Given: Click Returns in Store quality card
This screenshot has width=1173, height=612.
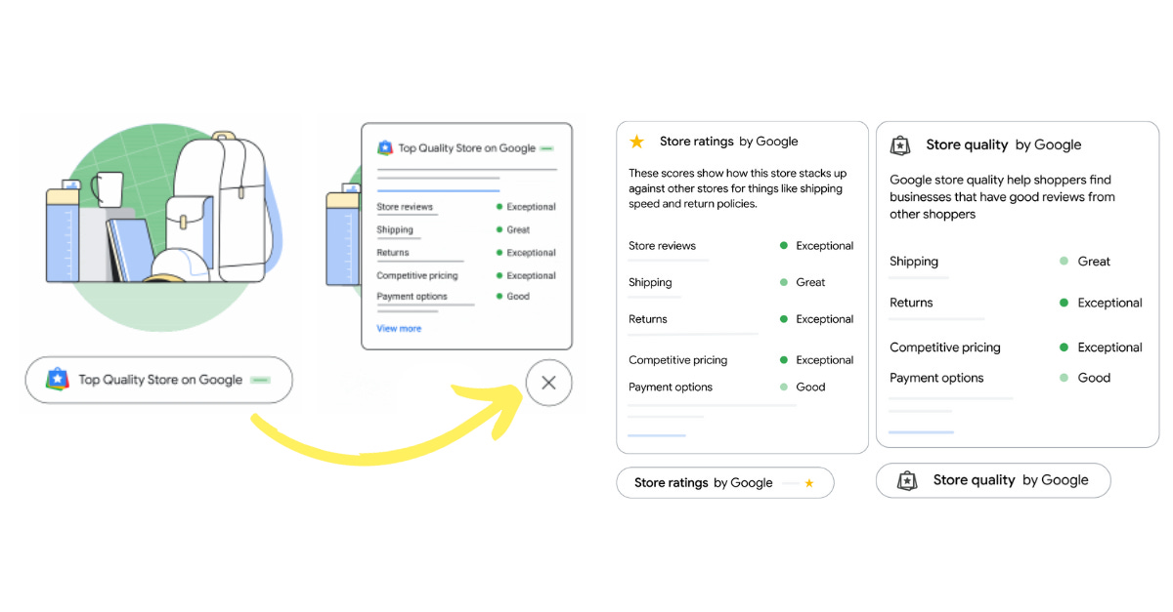Looking at the screenshot, I should (911, 303).
